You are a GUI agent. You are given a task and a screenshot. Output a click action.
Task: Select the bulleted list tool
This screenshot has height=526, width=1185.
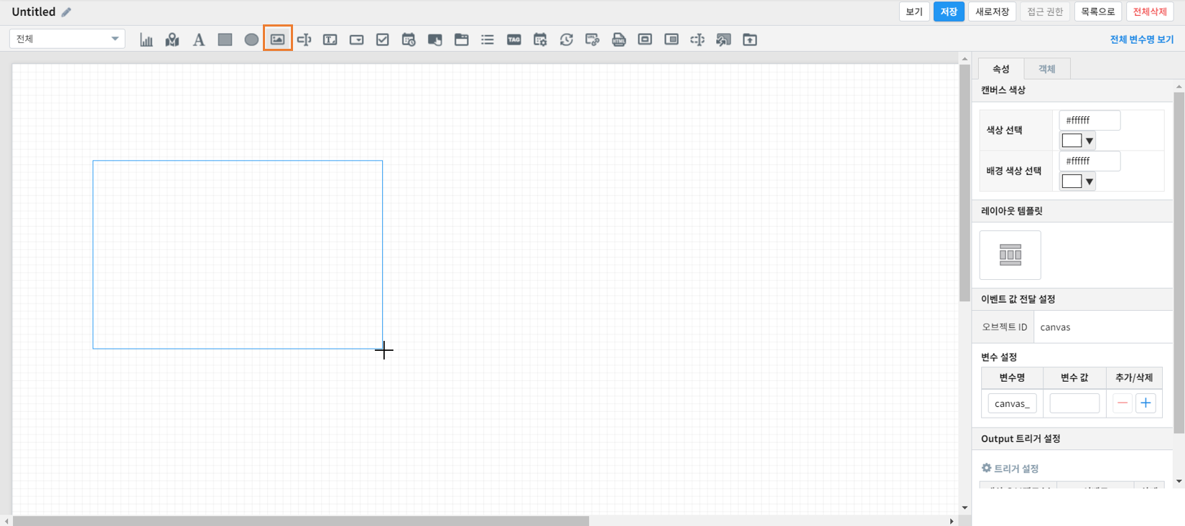pos(488,39)
